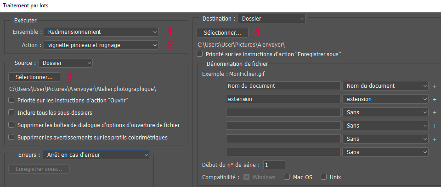Image resolution: width=441 pixels, height=187 pixels.
Task: Click the plus icon beside the third naming row
Action: tap(435, 112)
